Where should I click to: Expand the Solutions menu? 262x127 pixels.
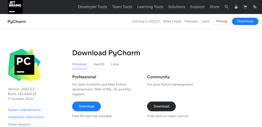pos(177,7)
